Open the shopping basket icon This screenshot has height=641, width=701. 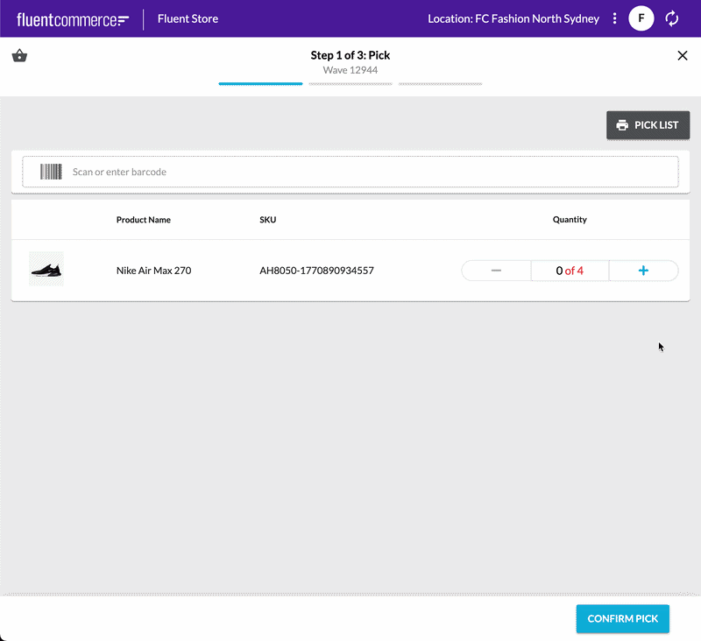tap(19, 56)
